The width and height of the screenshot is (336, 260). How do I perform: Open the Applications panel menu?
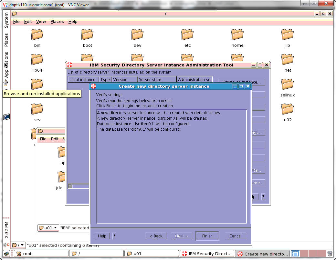point(6,65)
